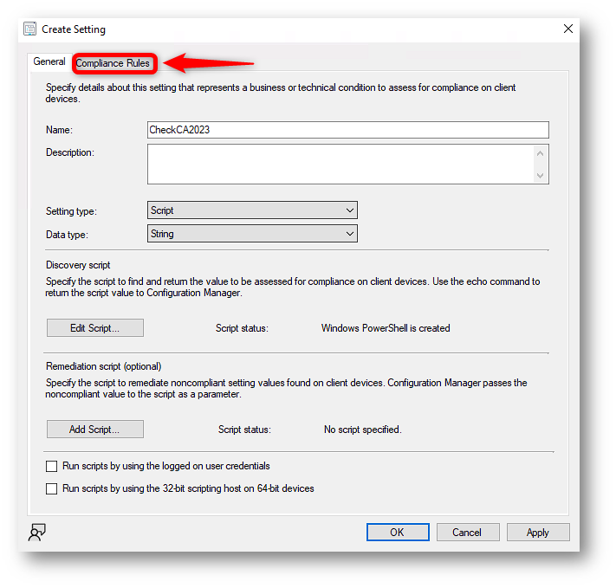Click the 'Windows PowerShell is created' status text
The width and height of the screenshot is (616, 588).
(386, 328)
